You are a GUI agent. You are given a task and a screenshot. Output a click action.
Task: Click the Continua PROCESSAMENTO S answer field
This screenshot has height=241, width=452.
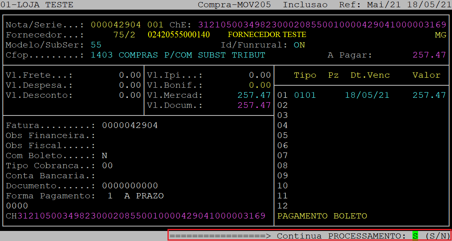click(415, 236)
